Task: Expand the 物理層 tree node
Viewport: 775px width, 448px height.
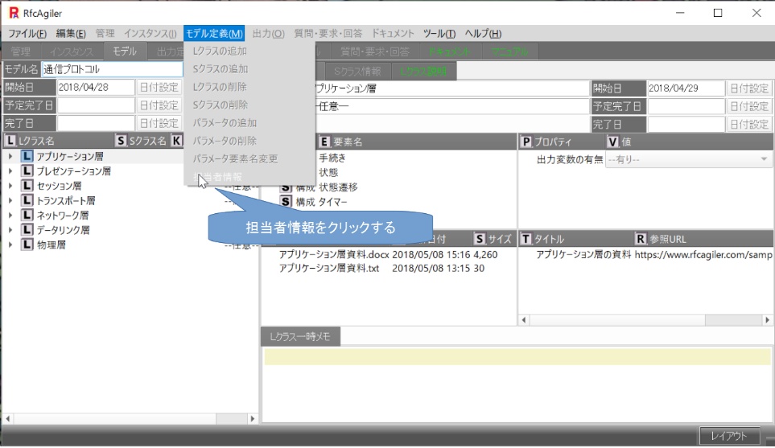Action: (x=10, y=245)
